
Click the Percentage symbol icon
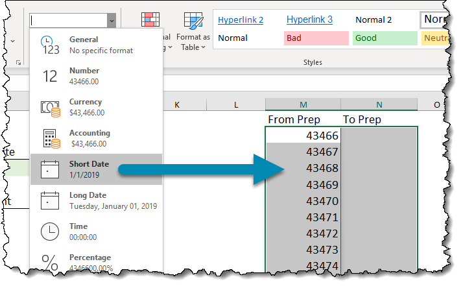(50, 261)
